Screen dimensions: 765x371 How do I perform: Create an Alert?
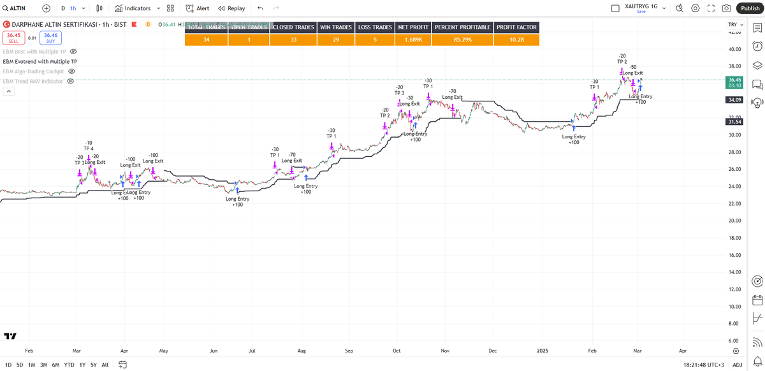coord(198,8)
